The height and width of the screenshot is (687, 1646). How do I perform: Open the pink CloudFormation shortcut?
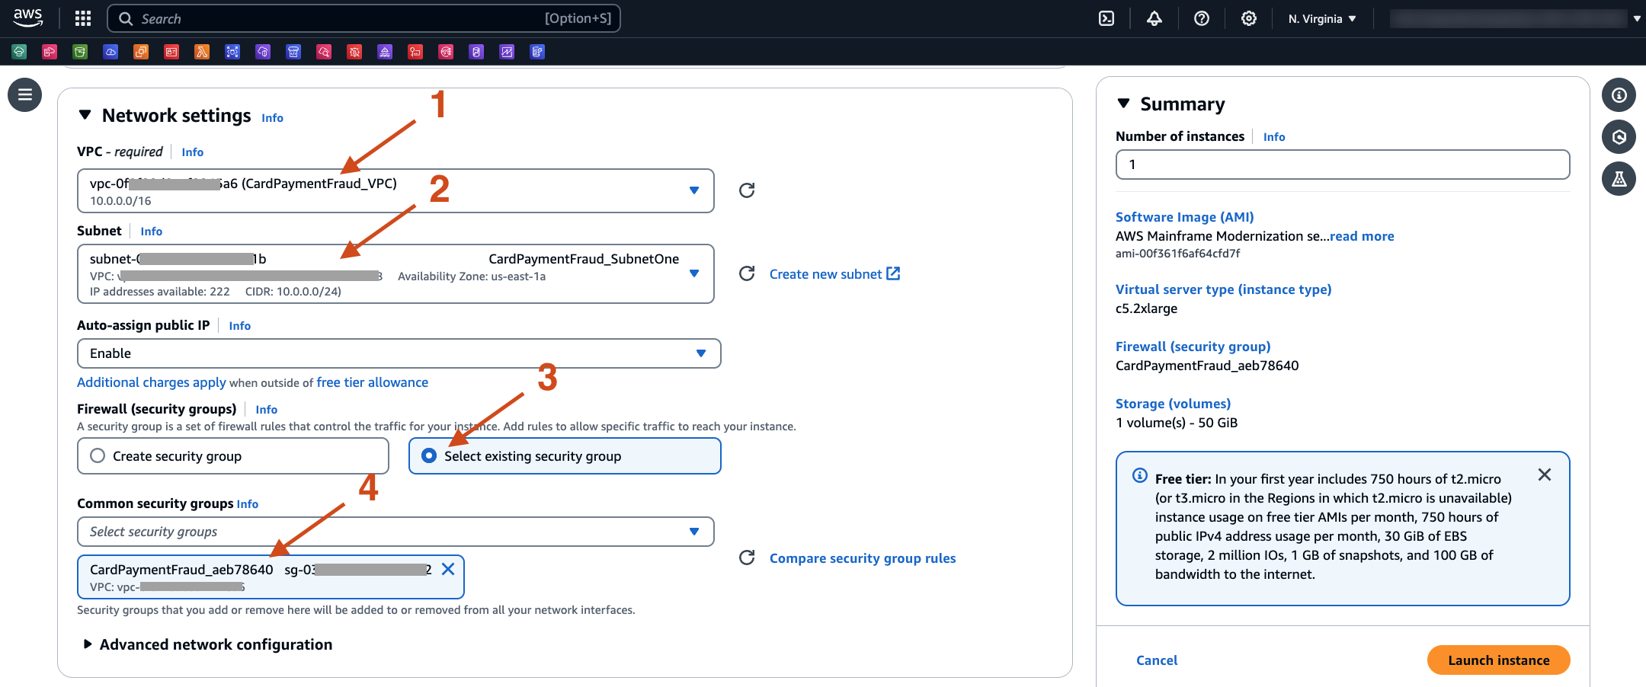click(50, 52)
